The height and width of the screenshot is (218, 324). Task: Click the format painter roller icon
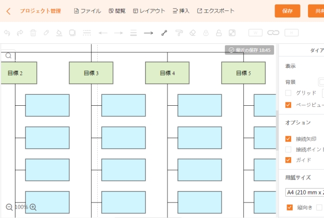pyautogui.click(x=179, y=33)
